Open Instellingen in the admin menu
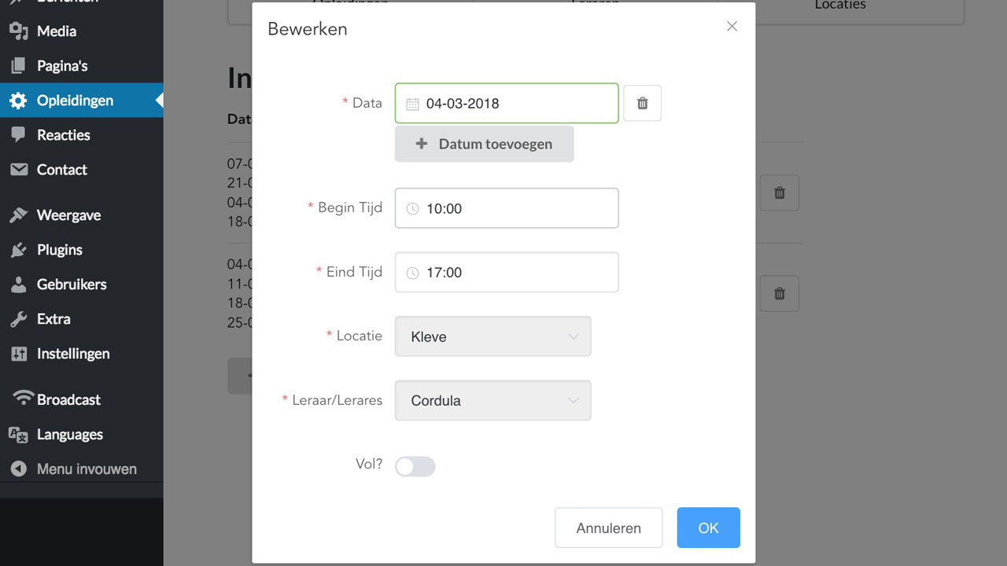Image resolution: width=1007 pixels, height=566 pixels. pos(72,354)
